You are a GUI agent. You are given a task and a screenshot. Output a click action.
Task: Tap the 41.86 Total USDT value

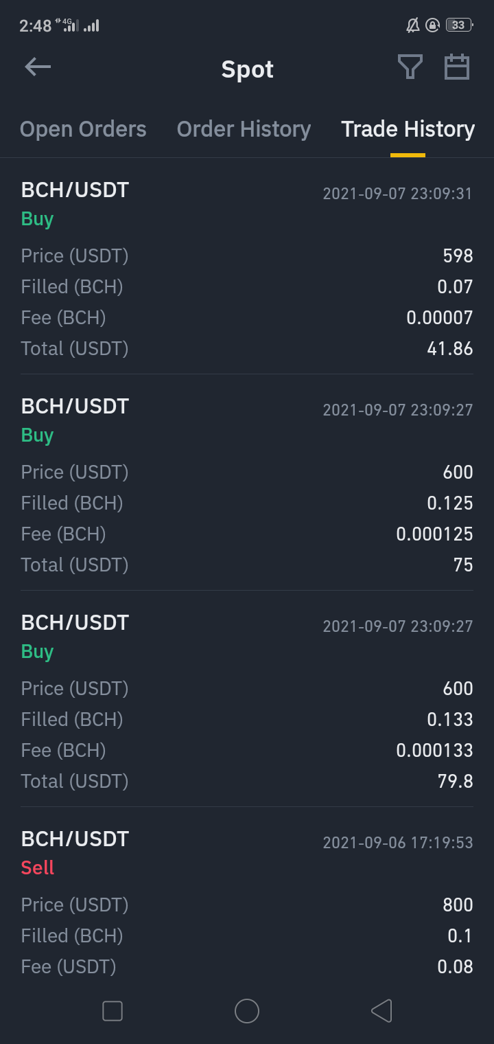[450, 349]
